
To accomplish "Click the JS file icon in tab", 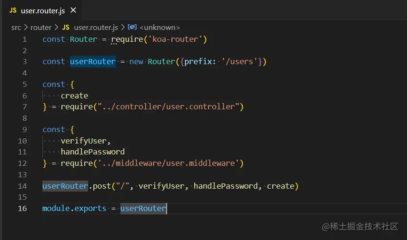I will click(x=13, y=10).
